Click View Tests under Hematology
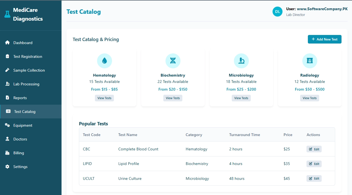The height and width of the screenshot is (195, 352). click(104, 98)
